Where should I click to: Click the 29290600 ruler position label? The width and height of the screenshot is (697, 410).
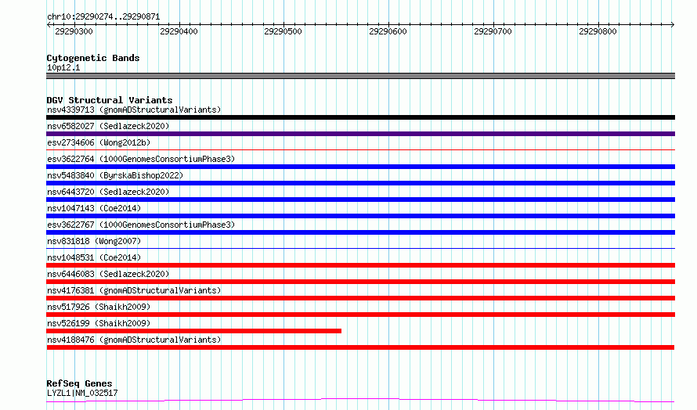(x=388, y=31)
